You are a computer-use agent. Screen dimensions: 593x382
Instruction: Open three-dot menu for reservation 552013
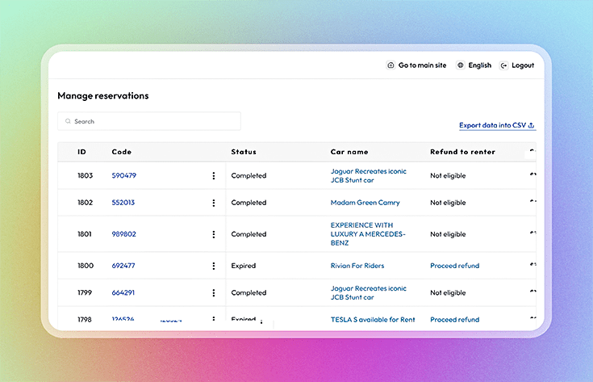click(x=214, y=203)
